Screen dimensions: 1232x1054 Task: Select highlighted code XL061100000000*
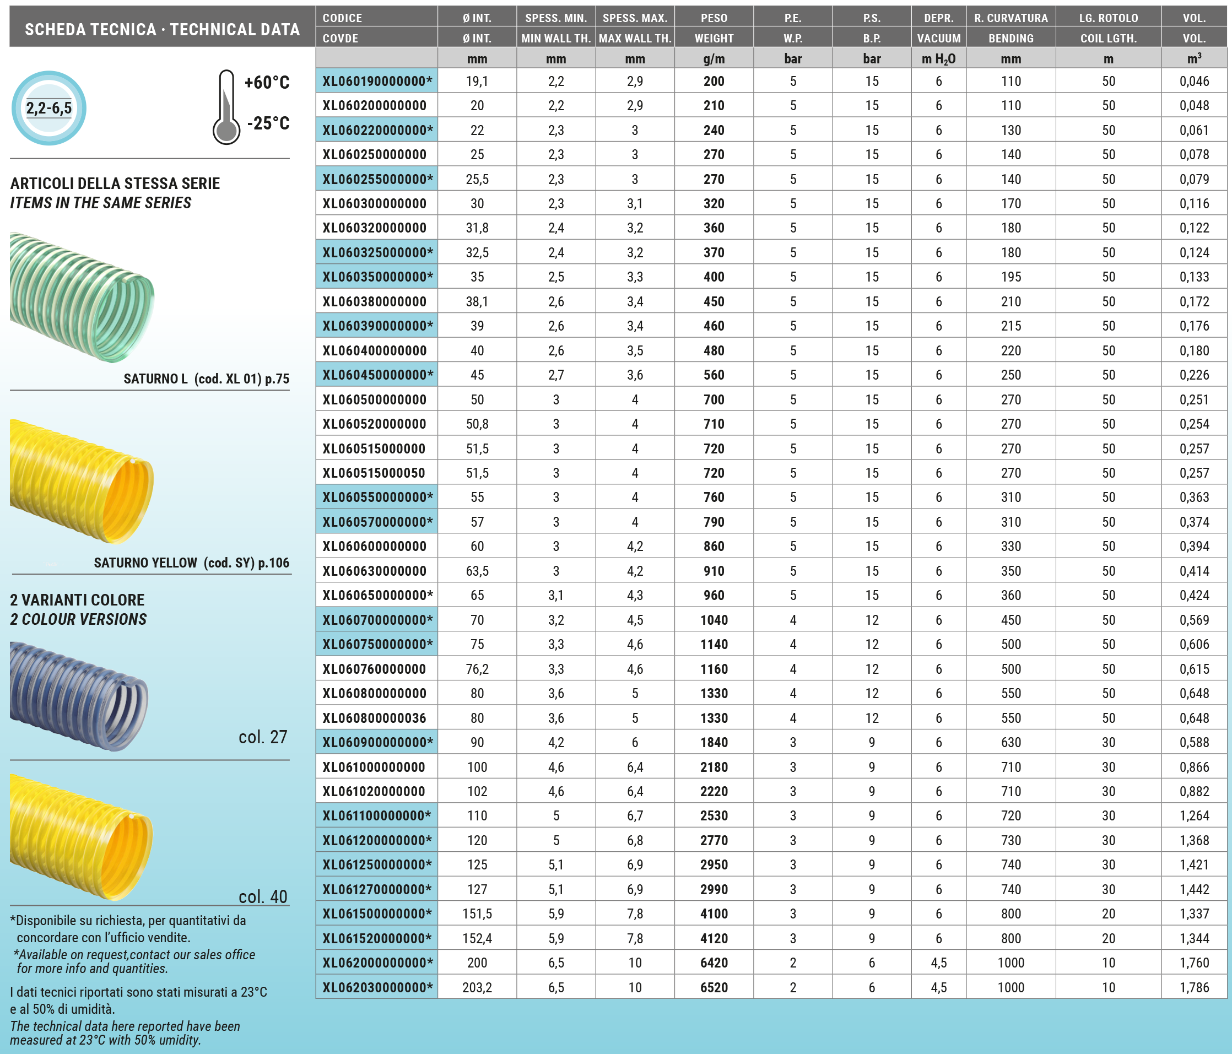[377, 815]
